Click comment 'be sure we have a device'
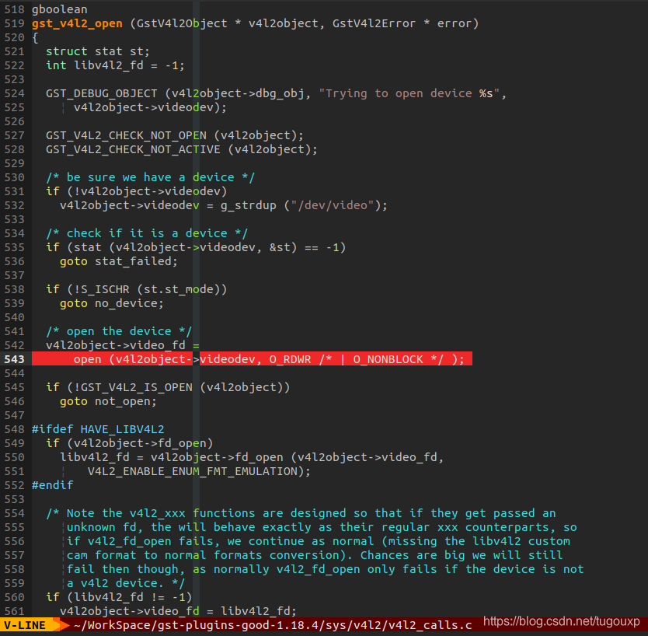Screen dimensions: 648x636 pyautogui.click(x=151, y=177)
